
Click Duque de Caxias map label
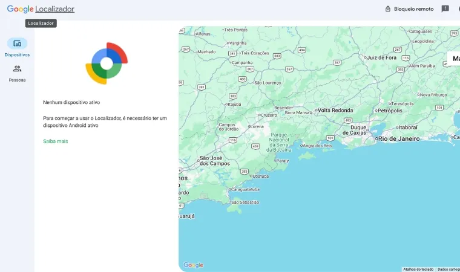coord(354,130)
